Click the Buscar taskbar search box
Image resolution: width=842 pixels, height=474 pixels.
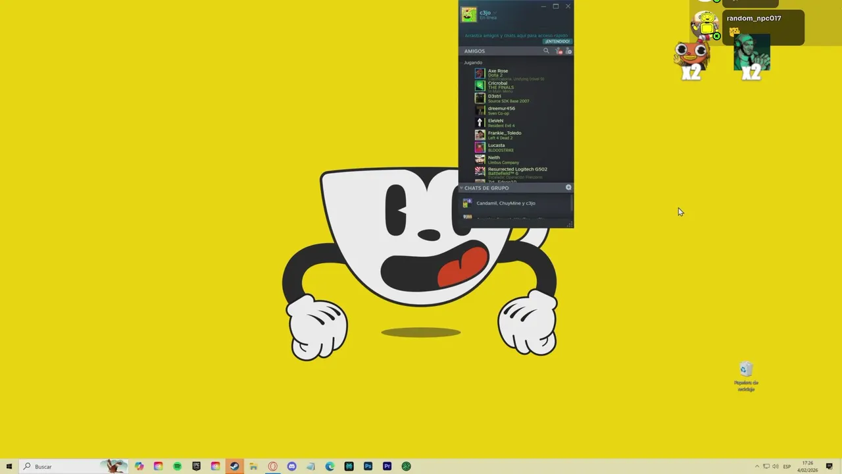[x=74, y=466]
